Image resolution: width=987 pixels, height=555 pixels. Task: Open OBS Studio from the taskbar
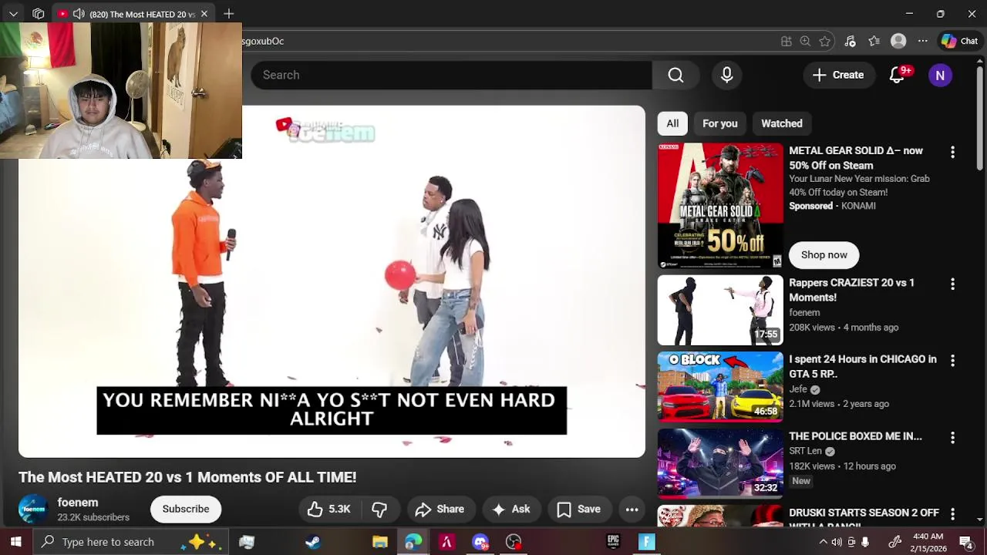(x=514, y=542)
